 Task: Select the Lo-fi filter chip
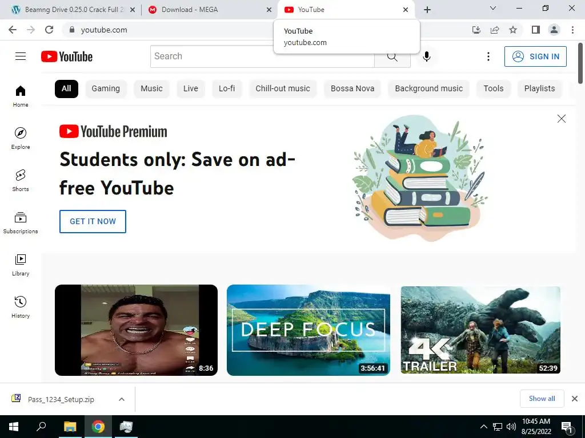227,88
